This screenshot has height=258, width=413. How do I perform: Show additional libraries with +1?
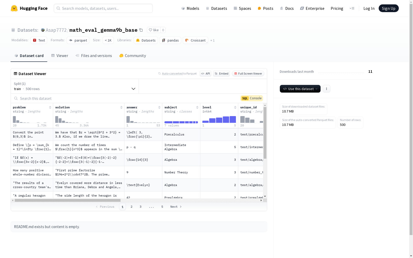(x=212, y=41)
